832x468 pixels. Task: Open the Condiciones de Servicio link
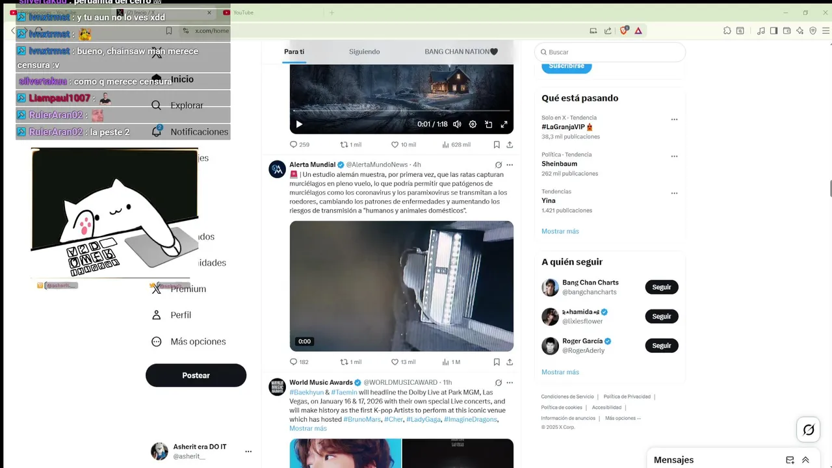pyautogui.click(x=567, y=396)
